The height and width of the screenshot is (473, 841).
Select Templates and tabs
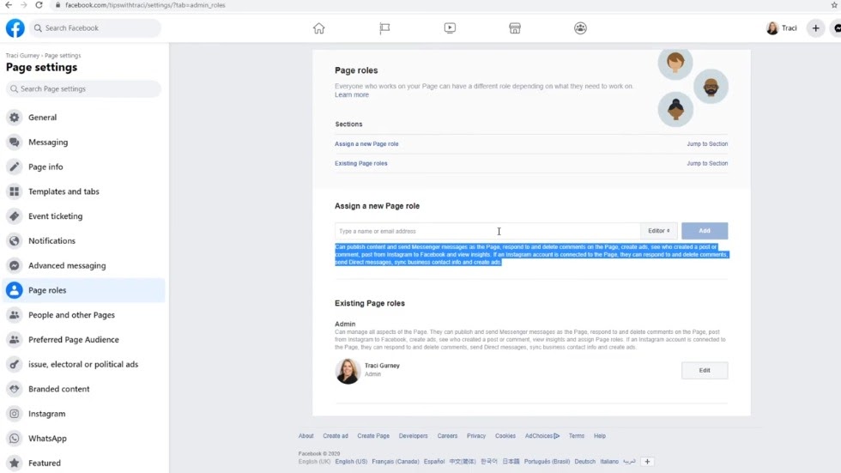pyautogui.click(x=84, y=191)
